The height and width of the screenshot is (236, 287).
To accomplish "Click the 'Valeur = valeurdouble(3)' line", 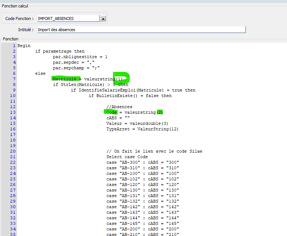I will click(x=137, y=123).
